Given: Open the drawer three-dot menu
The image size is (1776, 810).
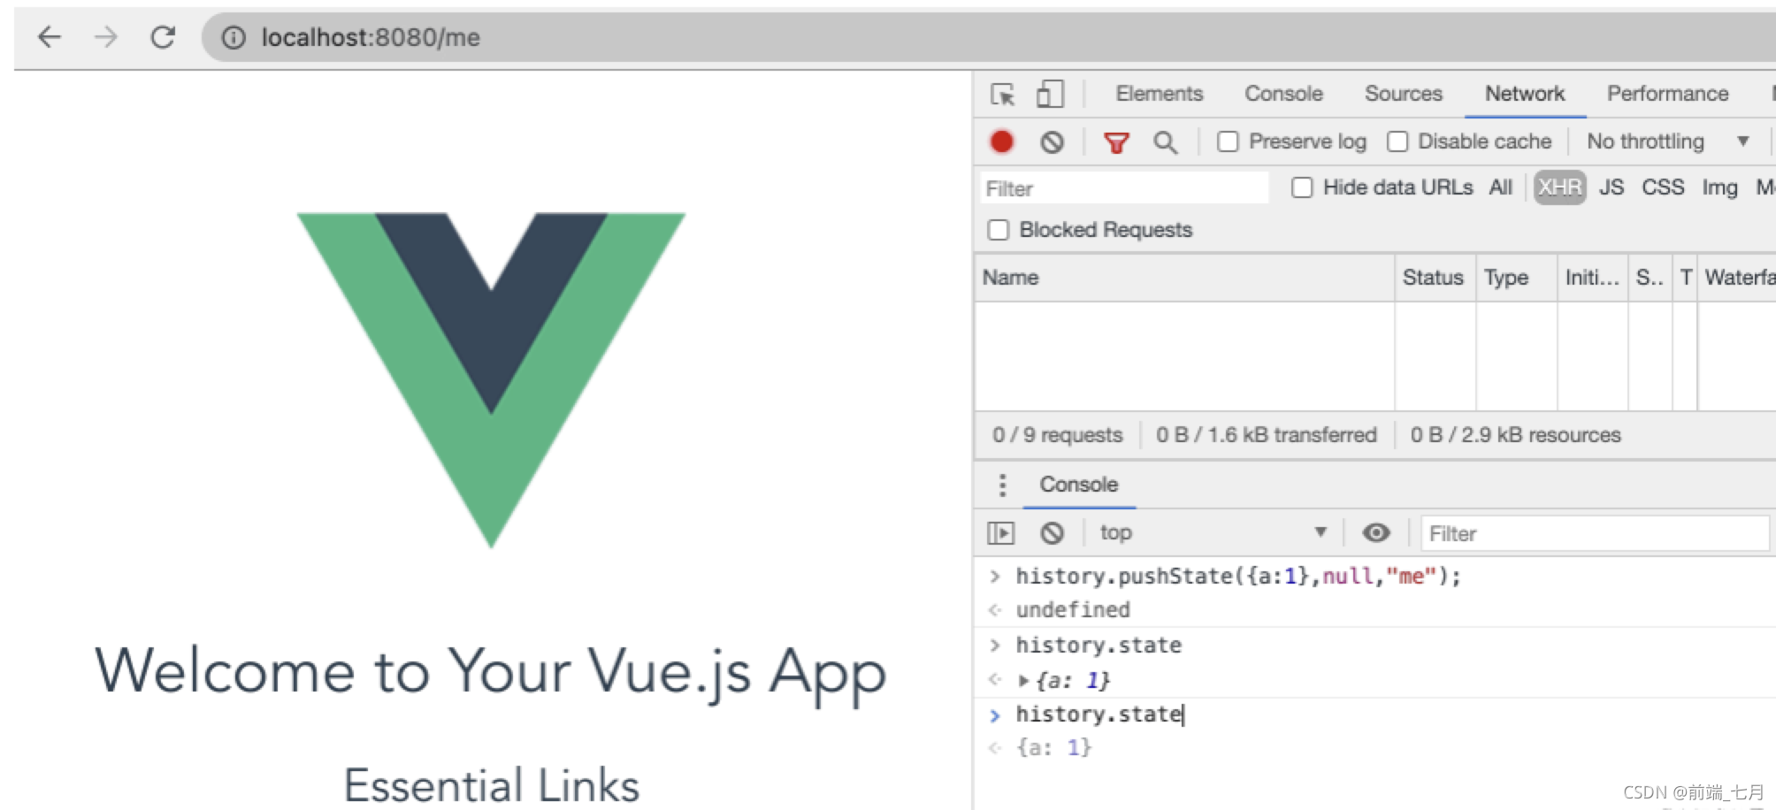Looking at the screenshot, I should coord(1002,485).
